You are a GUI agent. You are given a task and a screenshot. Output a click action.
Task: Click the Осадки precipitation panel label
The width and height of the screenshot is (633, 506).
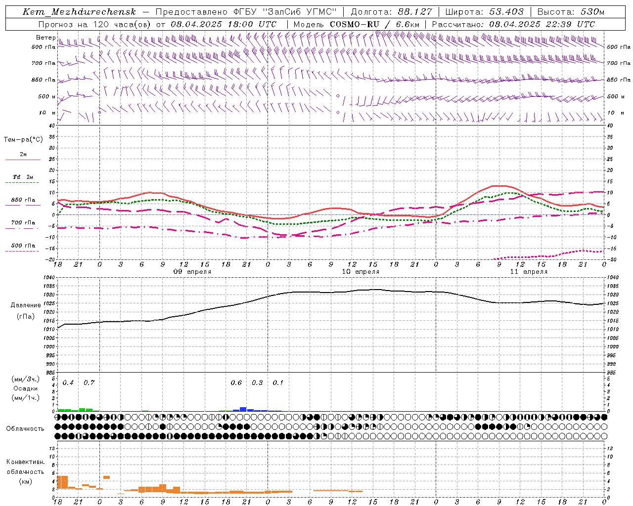coord(25,388)
